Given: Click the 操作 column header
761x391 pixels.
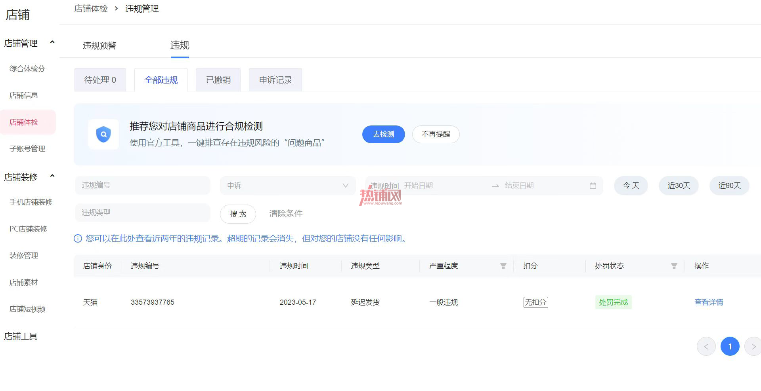Looking at the screenshot, I should pyautogui.click(x=702, y=266).
